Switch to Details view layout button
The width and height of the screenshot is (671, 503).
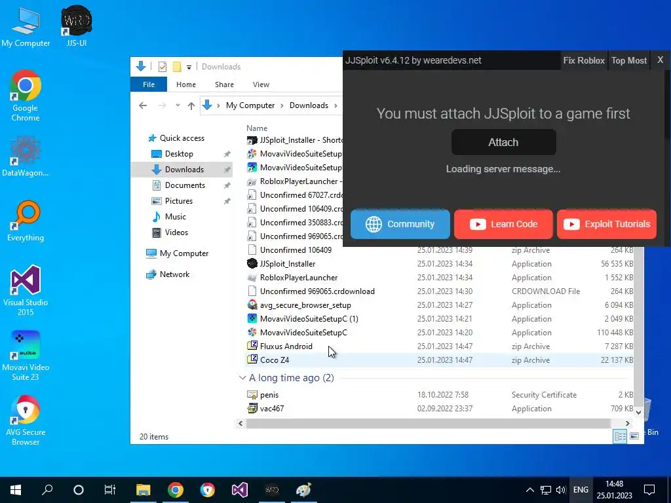[x=620, y=436]
